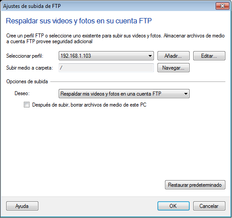Image resolution: width=232 pixels, height=218 pixels.
Task: Click the Editar... button to edit the profile
Action: click(209, 56)
